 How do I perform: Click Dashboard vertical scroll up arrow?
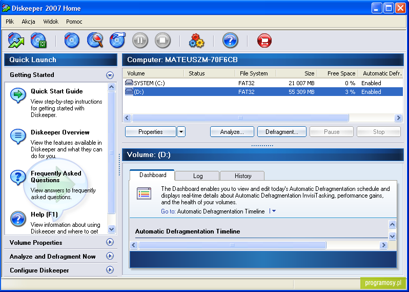point(392,224)
